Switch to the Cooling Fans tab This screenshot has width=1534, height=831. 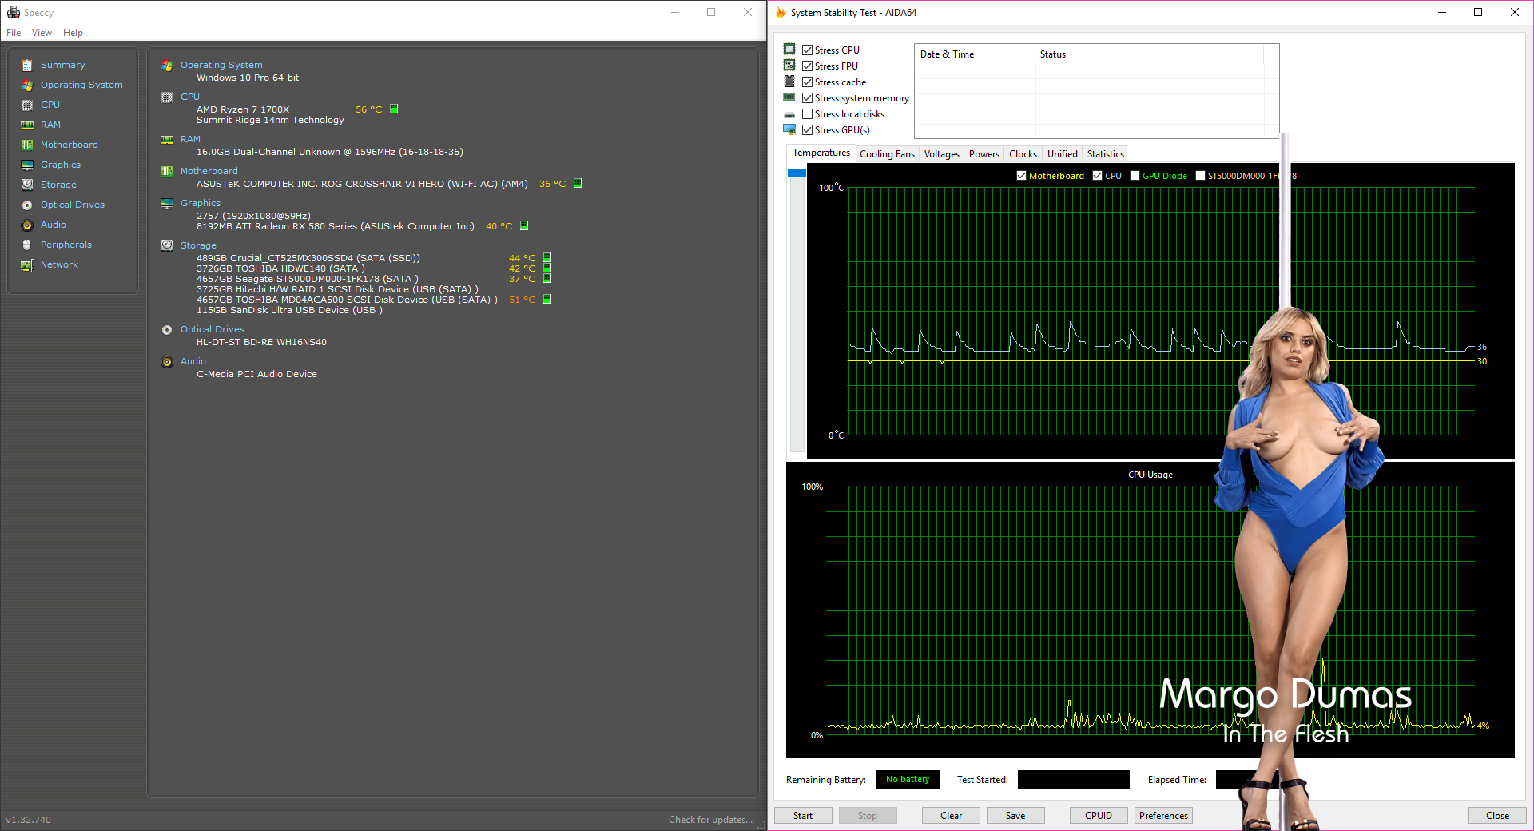pos(887,154)
